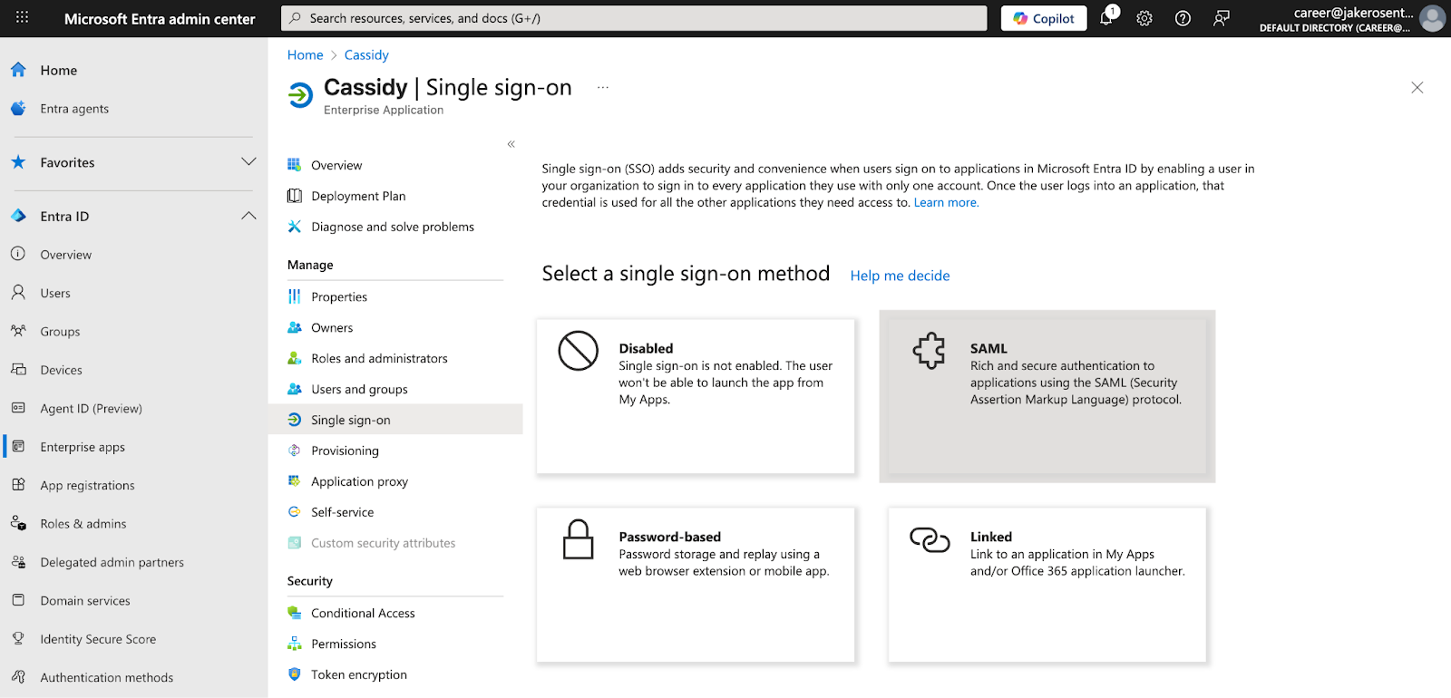
Task: Open the help question mark icon
Action: point(1183,18)
